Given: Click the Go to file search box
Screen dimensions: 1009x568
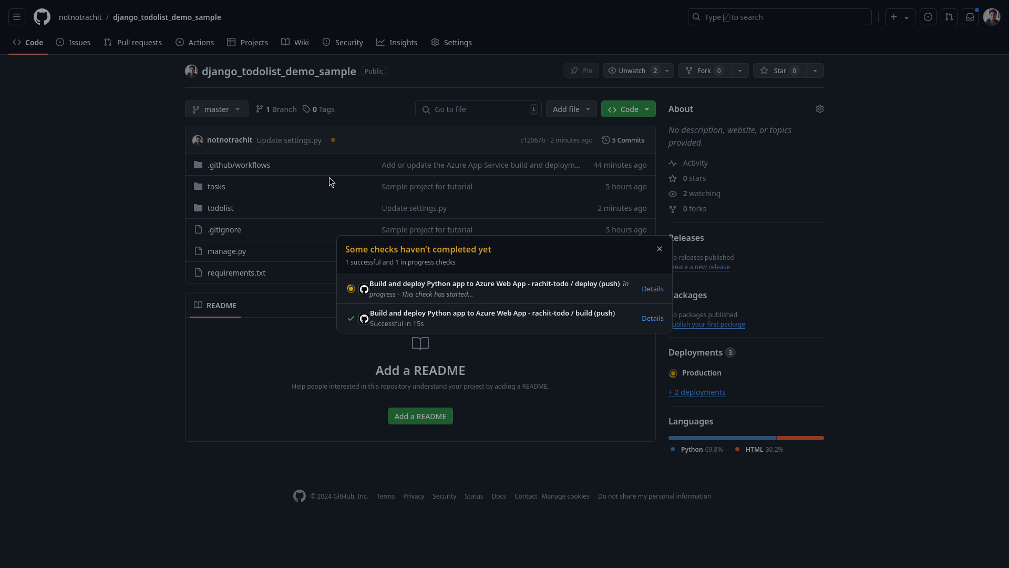Looking at the screenshot, I should click(x=478, y=109).
